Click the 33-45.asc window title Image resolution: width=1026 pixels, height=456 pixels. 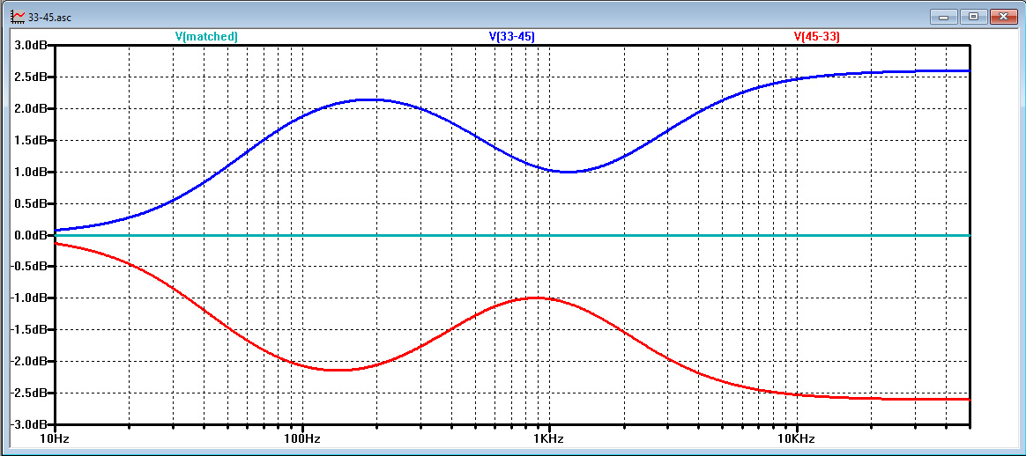[x=50, y=17]
